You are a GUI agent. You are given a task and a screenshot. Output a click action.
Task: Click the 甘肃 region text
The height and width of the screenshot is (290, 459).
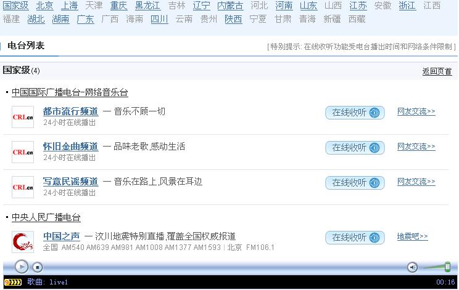tap(283, 19)
